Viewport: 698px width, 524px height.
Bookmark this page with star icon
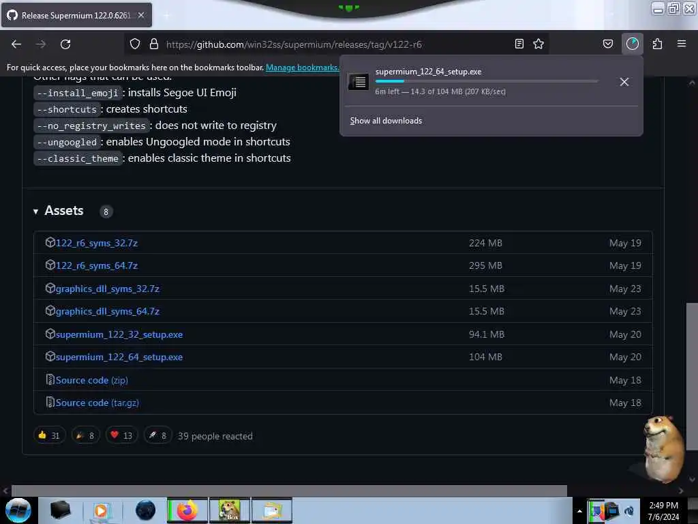coord(538,44)
